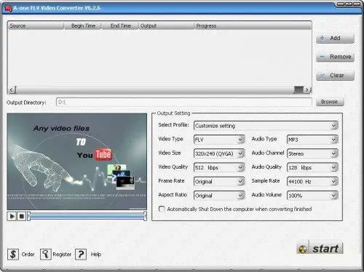Clear the conversion file list

(335, 76)
